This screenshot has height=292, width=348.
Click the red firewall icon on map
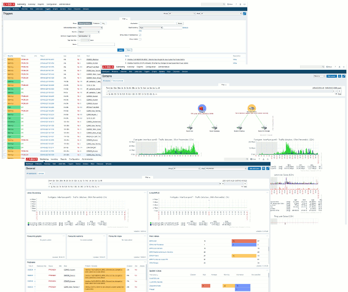(x=202, y=108)
